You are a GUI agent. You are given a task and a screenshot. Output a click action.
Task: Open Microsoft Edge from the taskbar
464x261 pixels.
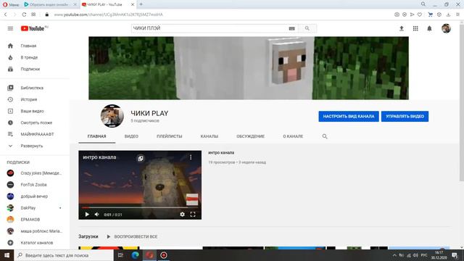tap(136, 255)
